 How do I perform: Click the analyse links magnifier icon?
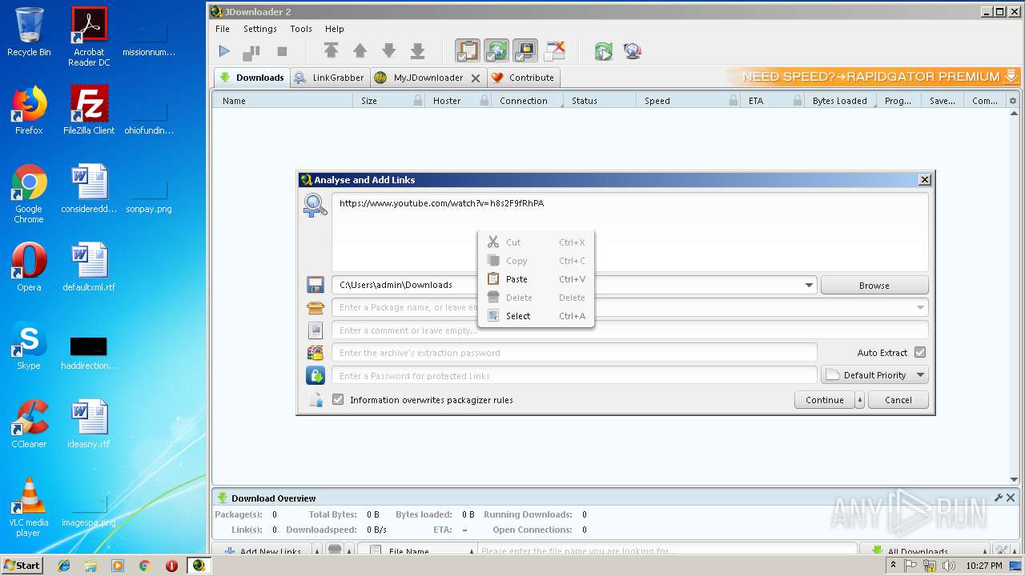tap(315, 206)
